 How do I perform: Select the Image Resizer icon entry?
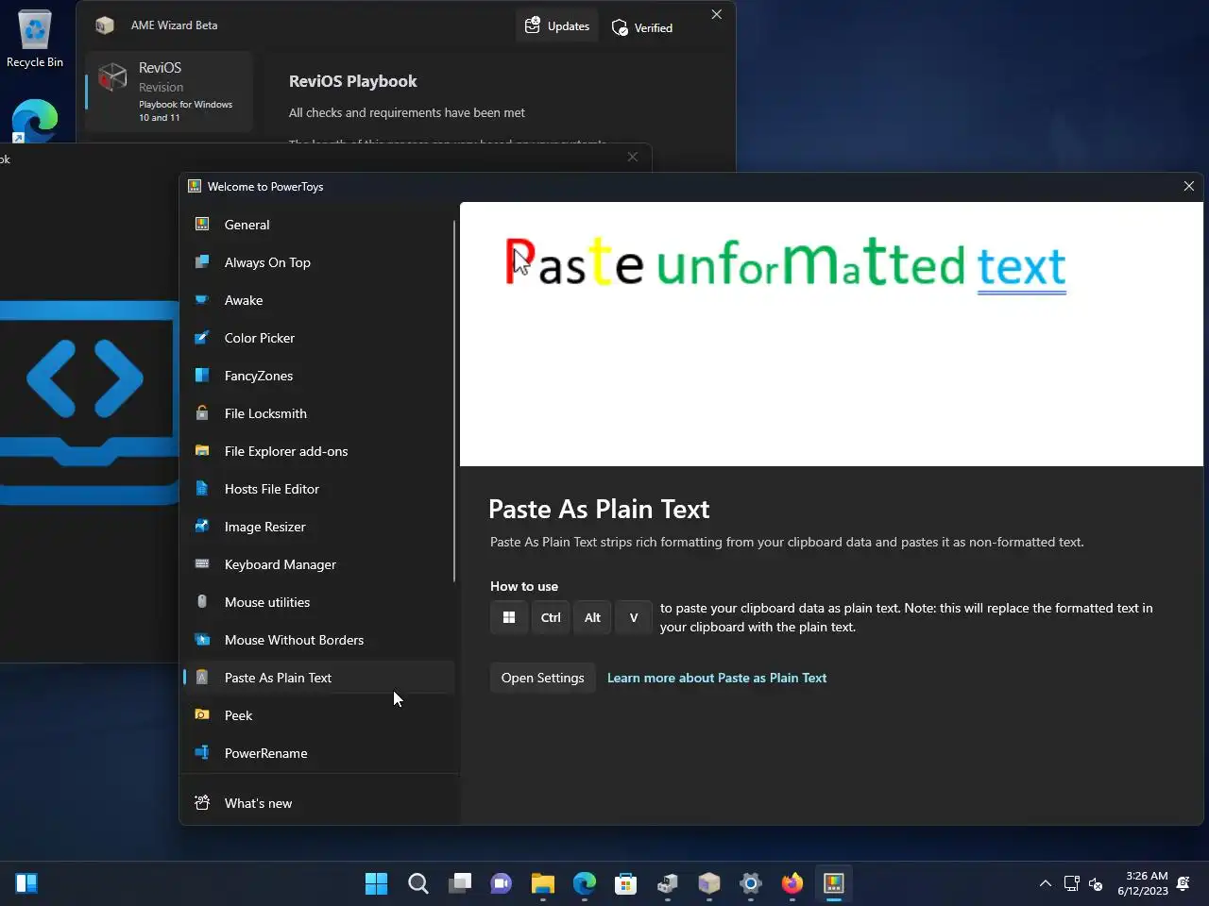pyautogui.click(x=202, y=527)
